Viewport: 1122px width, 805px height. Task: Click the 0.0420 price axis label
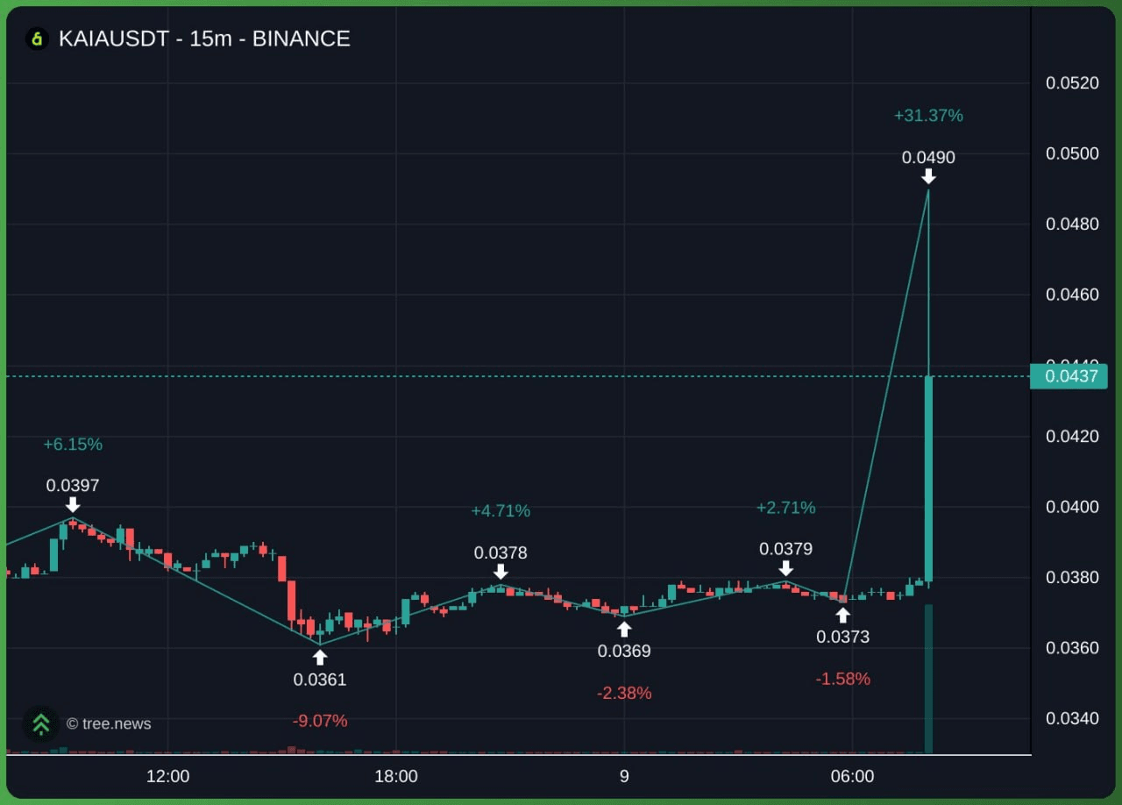pyautogui.click(x=1072, y=437)
